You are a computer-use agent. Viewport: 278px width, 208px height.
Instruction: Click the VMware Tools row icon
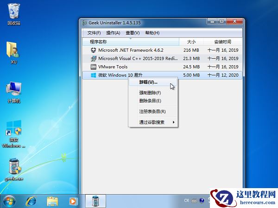94,67
